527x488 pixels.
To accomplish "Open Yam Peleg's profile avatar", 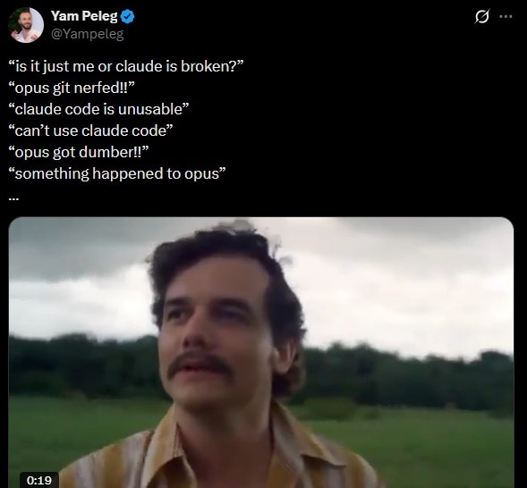I will coord(26,25).
